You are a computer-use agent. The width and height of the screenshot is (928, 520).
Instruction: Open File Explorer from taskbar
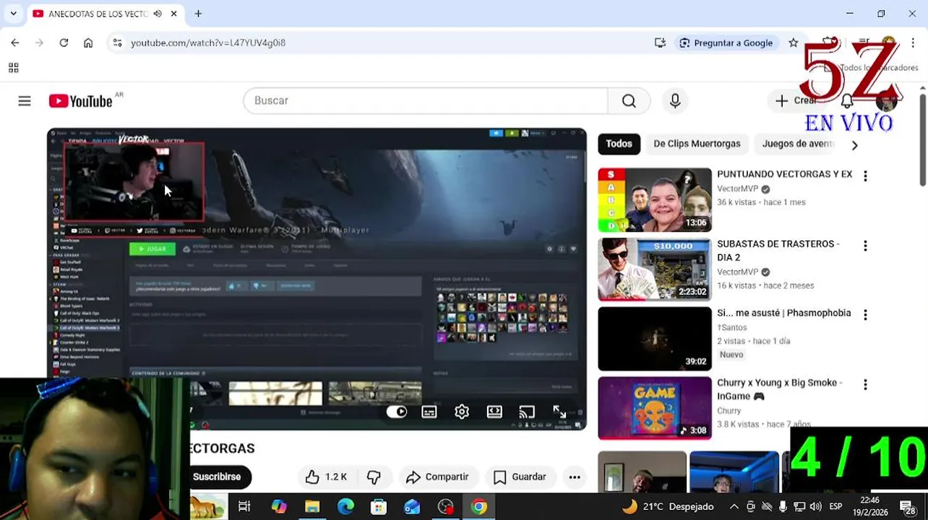[x=312, y=507]
